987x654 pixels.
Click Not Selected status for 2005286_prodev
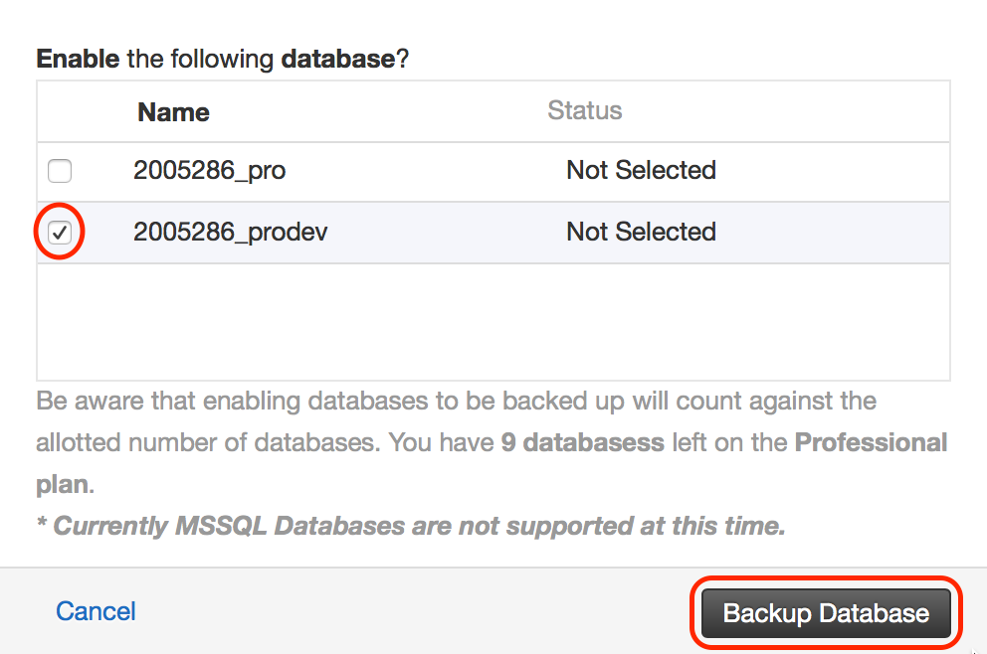(641, 232)
